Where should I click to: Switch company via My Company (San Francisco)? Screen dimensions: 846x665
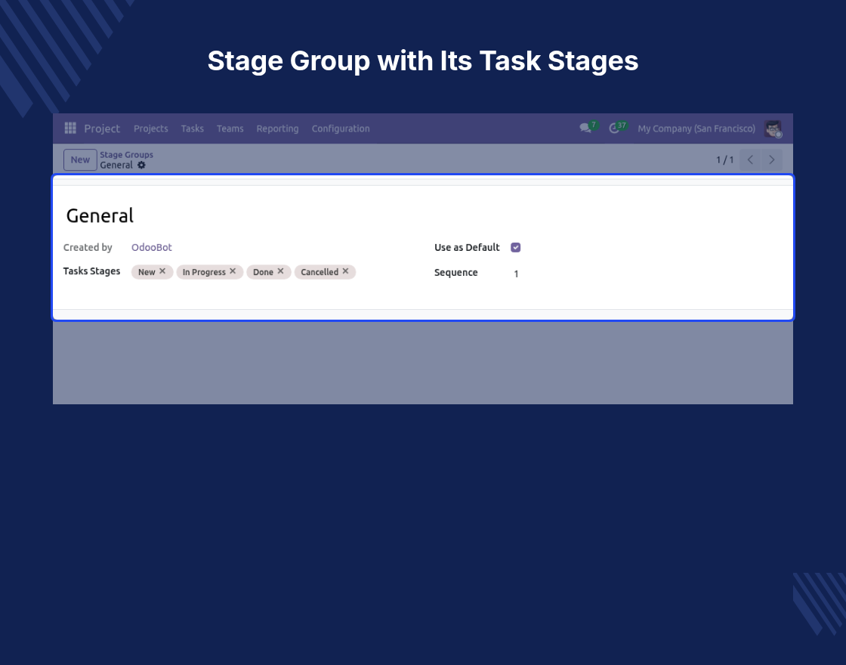coord(696,128)
